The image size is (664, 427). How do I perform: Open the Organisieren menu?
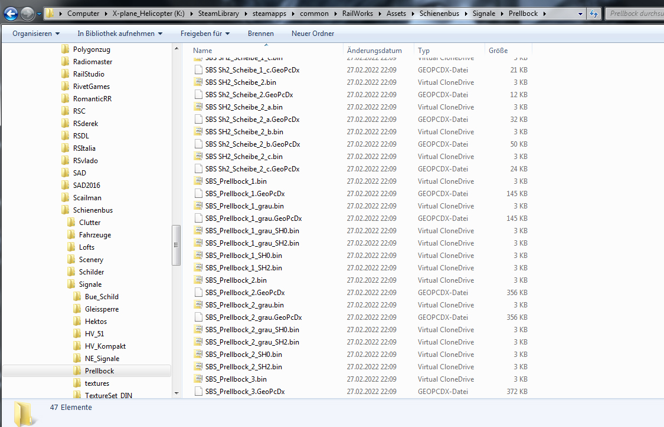pyautogui.click(x=36, y=34)
